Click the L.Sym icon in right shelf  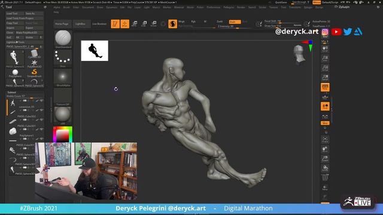pyautogui.click(x=325, y=116)
